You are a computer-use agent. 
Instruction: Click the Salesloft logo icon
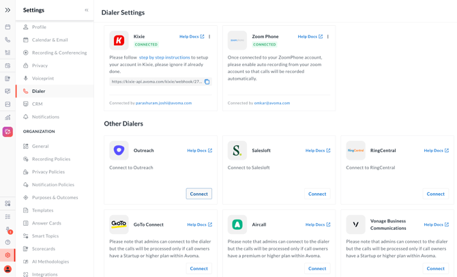(x=237, y=151)
